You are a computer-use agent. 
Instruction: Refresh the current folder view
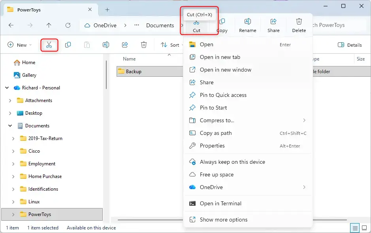coord(68,25)
